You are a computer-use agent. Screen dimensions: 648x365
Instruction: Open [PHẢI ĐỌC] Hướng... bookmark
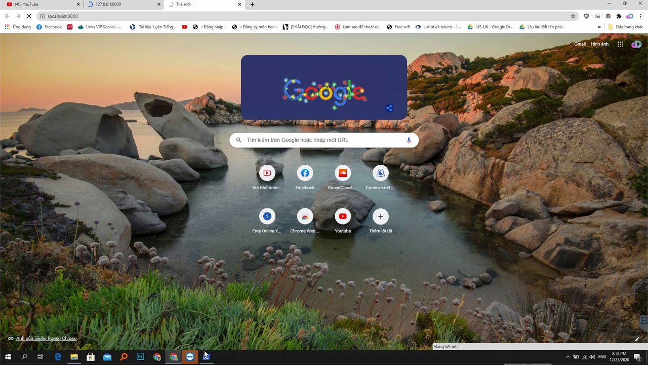point(305,27)
